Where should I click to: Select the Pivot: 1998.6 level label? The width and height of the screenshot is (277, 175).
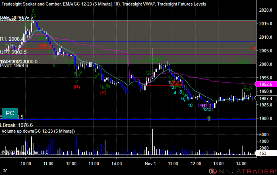(x=14, y=65)
